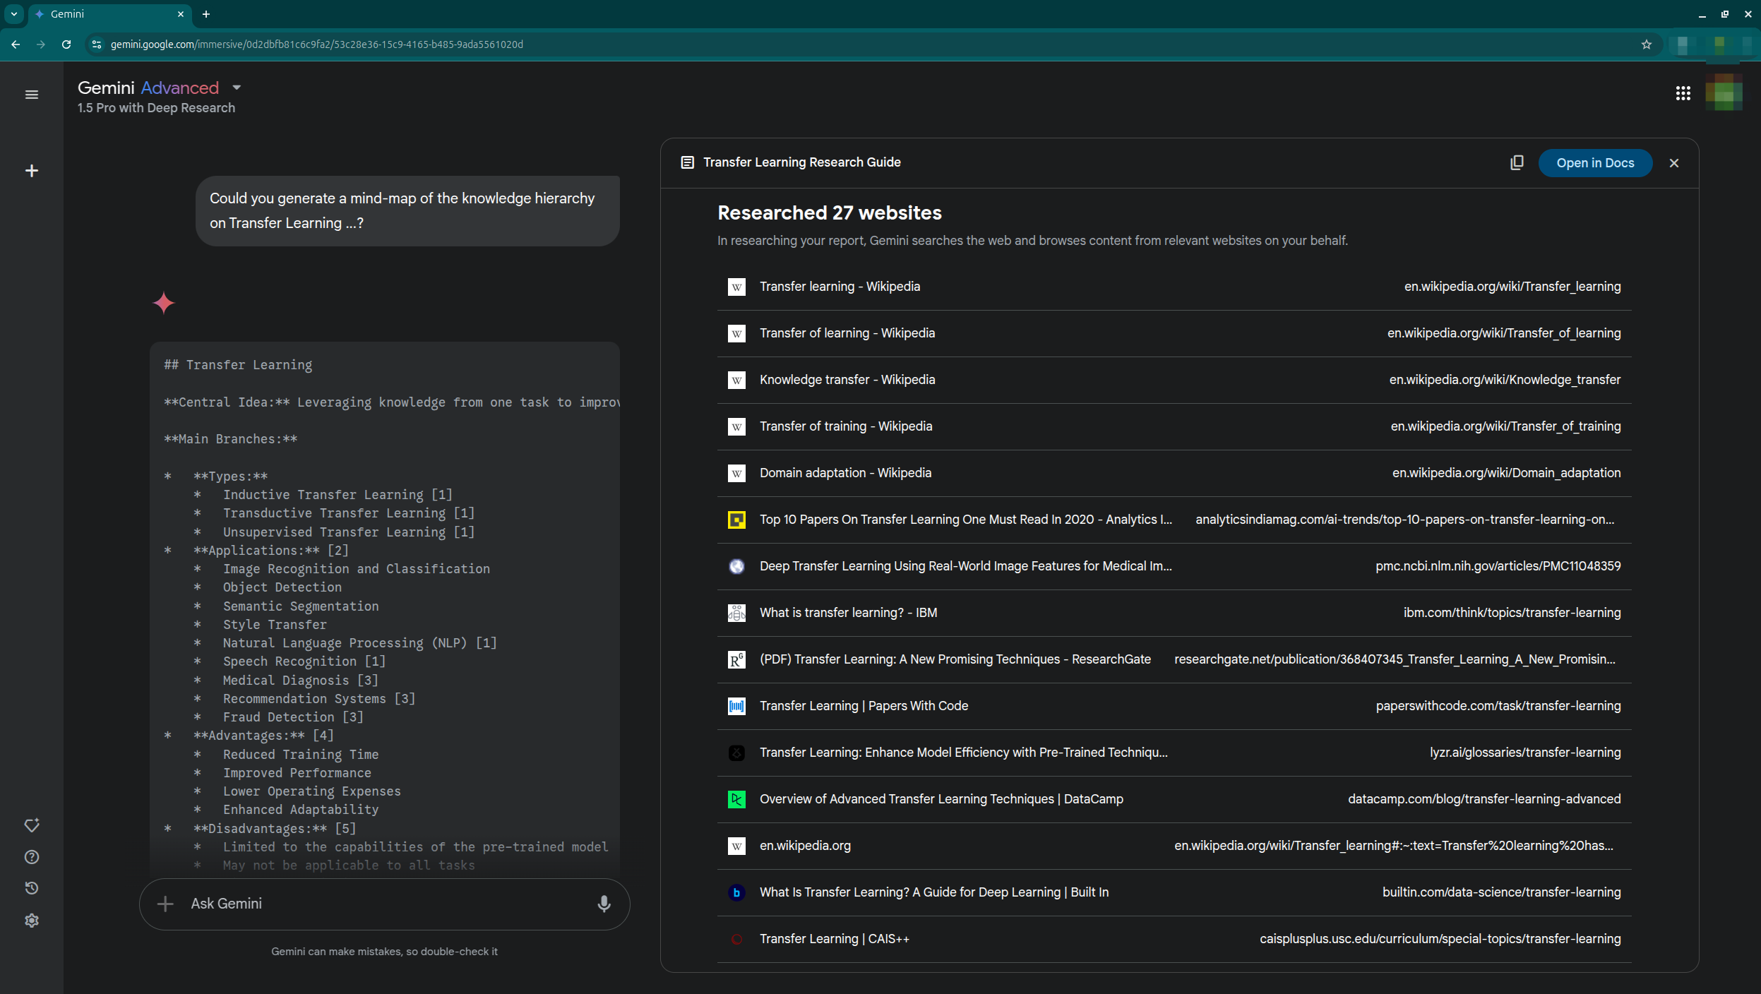Open Activity history icon in sidebar
Viewport: 1761px width, 994px height.
click(x=32, y=888)
